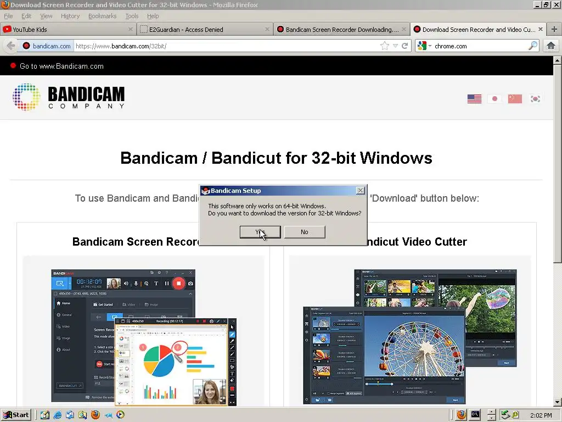The image size is (562, 422).
Task: Close the E2Guardian tab
Action: [267, 29]
